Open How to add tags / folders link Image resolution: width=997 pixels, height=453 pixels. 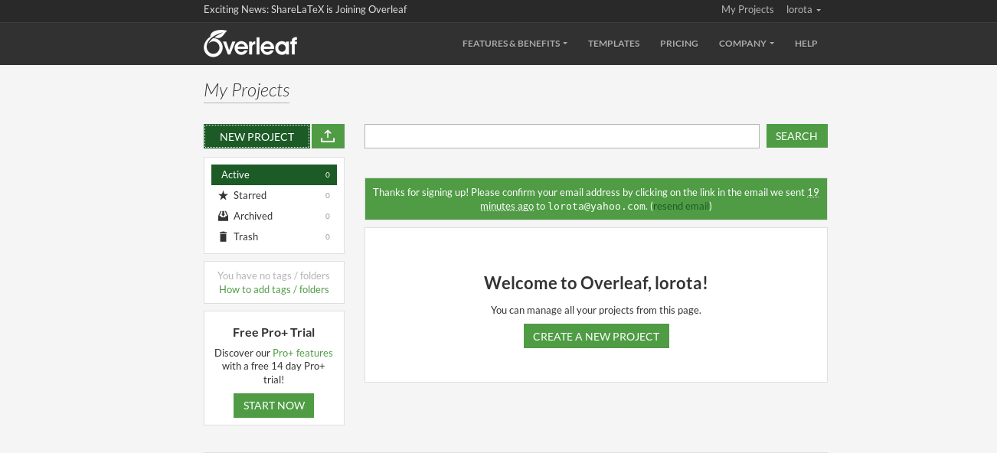click(x=273, y=289)
